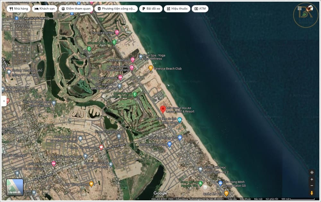Image resolution: width=321 pixels, height=202 pixels.
Task: Center map on my location
Action: (312, 172)
